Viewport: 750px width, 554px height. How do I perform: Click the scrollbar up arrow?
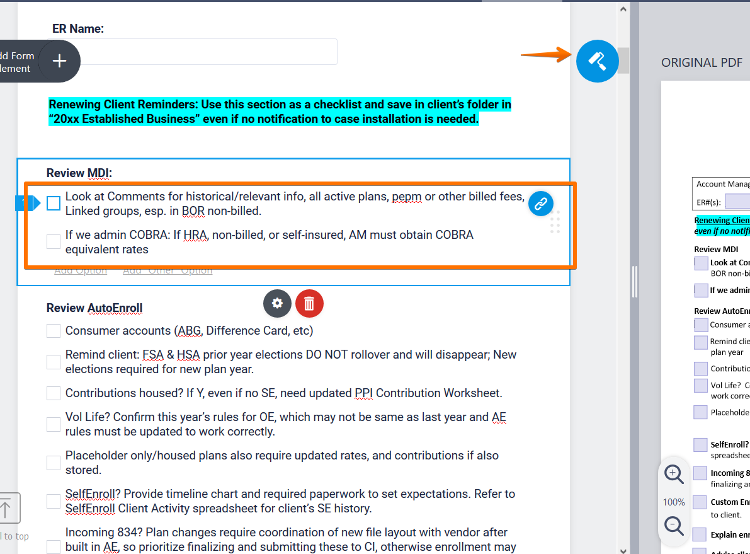pyautogui.click(x=623, y=9)
